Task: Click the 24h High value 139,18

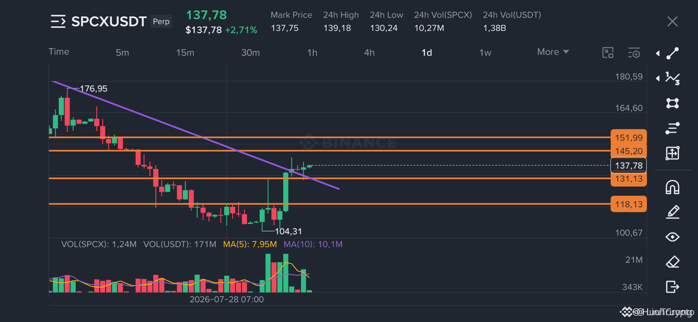Action: pos(337,28)
